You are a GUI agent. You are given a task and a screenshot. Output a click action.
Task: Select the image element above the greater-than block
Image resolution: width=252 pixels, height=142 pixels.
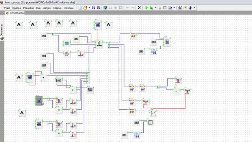[59, 80]
